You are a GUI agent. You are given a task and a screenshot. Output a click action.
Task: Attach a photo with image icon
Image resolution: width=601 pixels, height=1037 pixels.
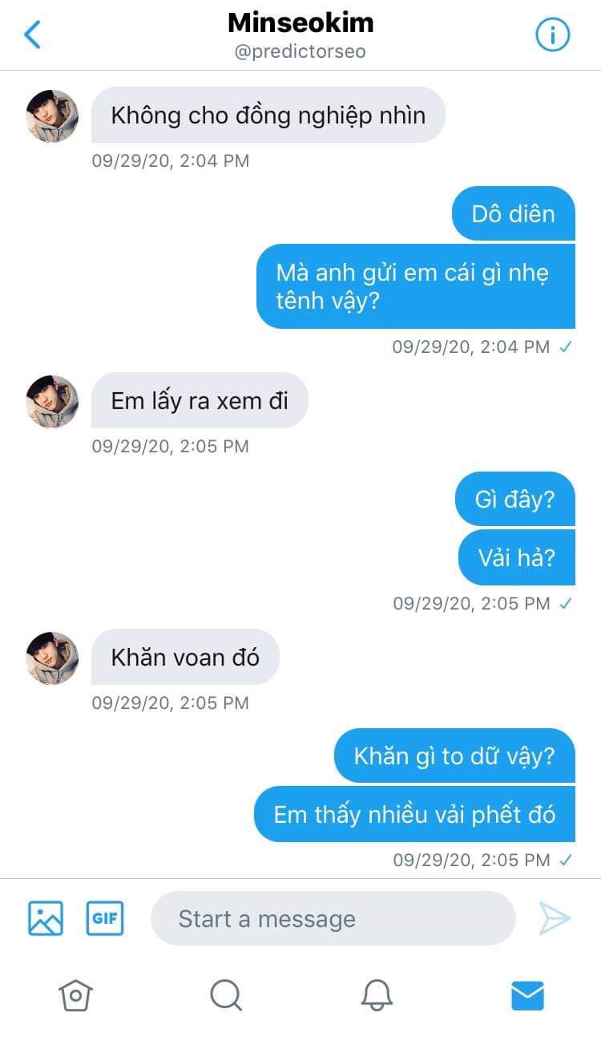(x=46, y=918)
